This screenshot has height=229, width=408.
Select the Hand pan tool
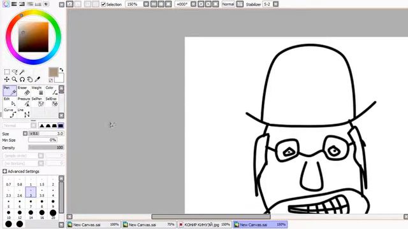coord(30,80)
